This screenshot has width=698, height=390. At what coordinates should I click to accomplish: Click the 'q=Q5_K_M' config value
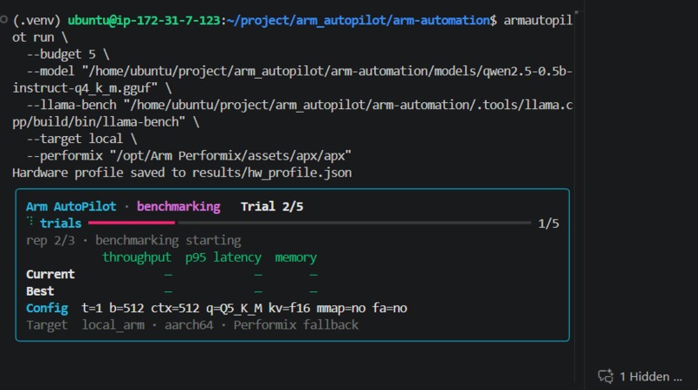point(234,309)
